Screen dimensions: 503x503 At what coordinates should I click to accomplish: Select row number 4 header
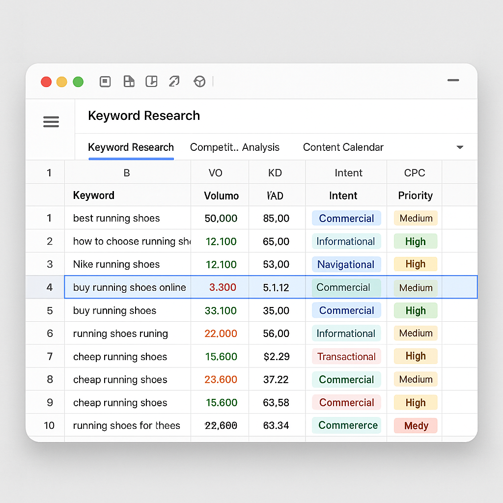pyautogui.click(x=45, y=287)
